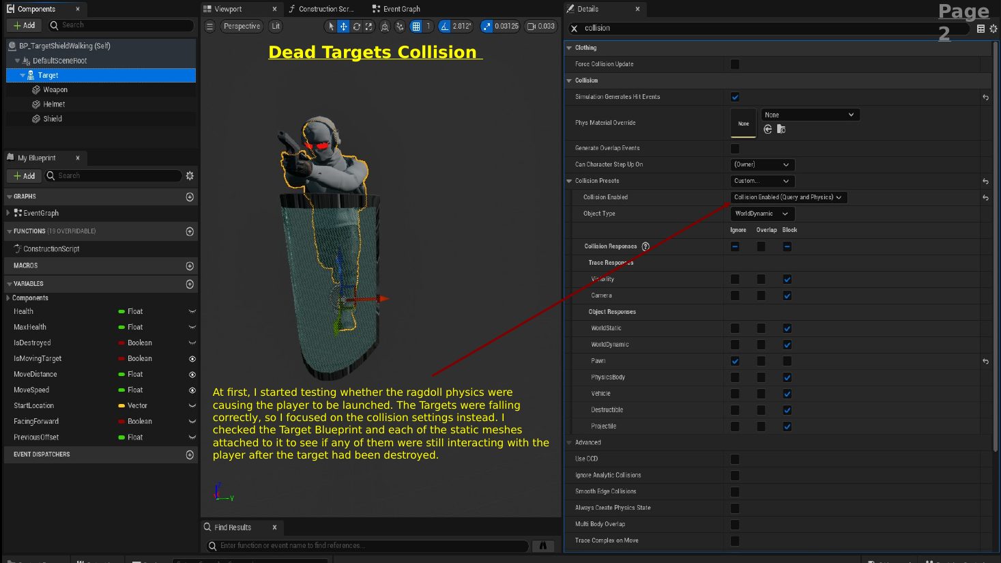
Task: Use selected asset for Phys Material Override
Action: click(768, 129)
